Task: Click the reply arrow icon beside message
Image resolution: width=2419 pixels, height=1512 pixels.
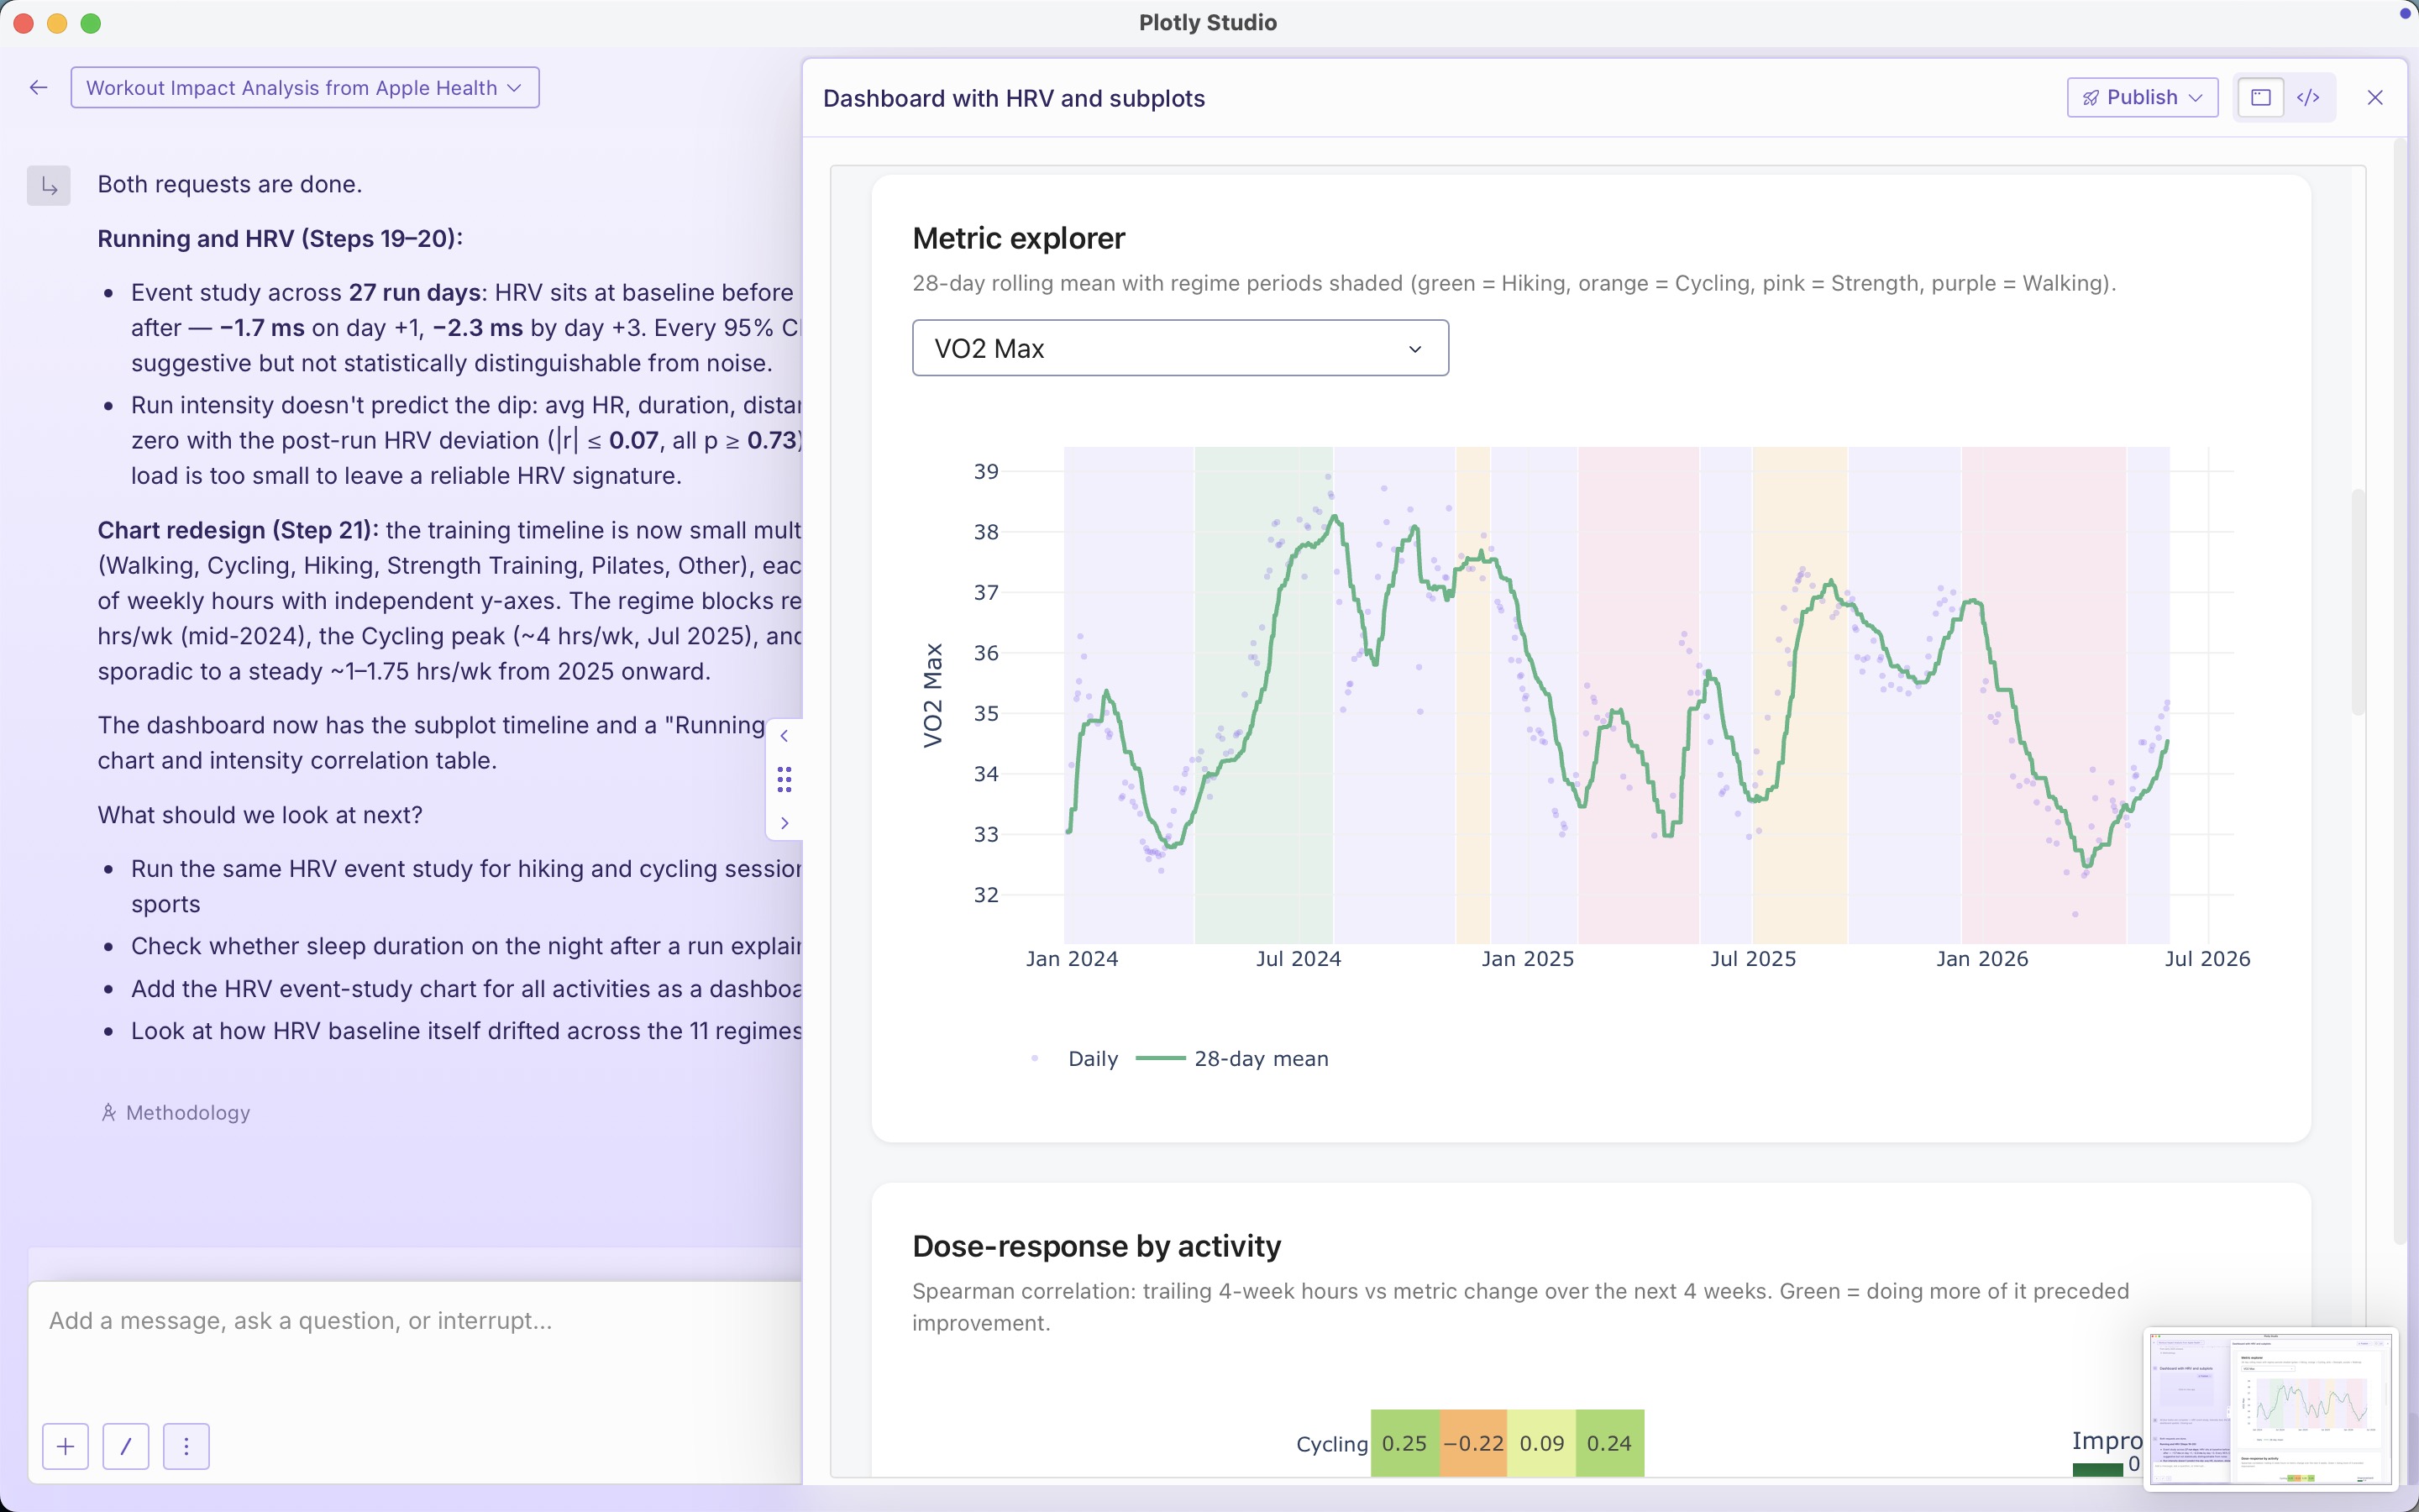Action: [49, 185]
